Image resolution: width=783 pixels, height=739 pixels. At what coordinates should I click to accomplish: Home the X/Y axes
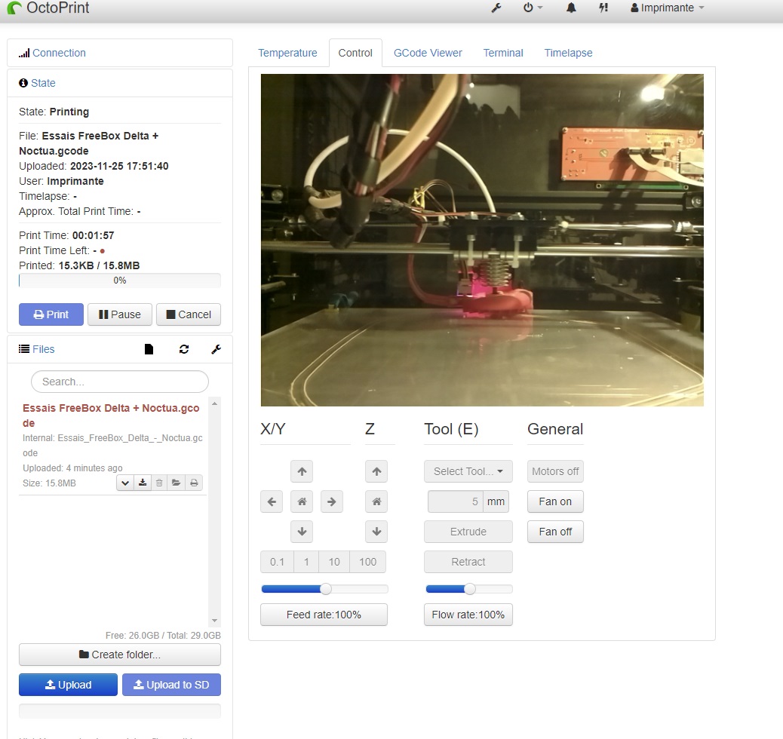[x=302, y=501]
